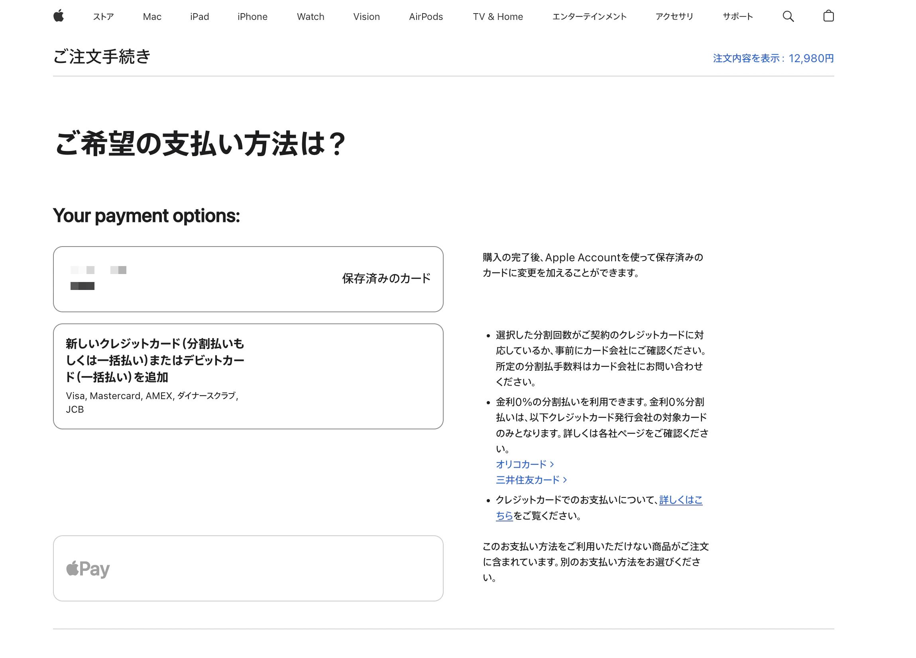Click the 選択した分割回数 bullet text
The width and height of the screenshot is (916, 658).
[x=601, y=358]
